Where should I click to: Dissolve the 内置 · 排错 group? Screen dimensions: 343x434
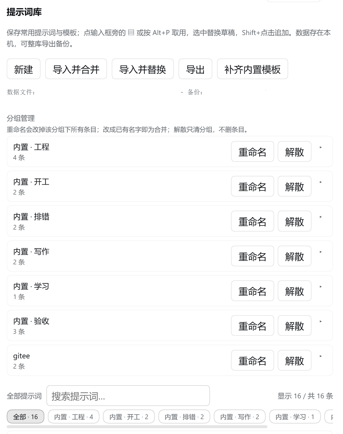point(295,221)
